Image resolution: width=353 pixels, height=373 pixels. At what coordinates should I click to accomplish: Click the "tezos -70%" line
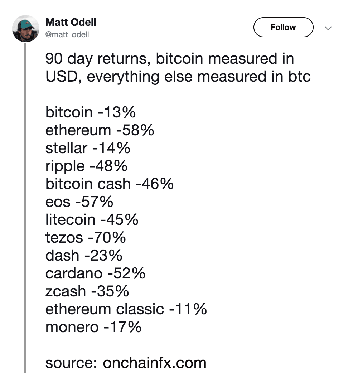pos(86,238)
